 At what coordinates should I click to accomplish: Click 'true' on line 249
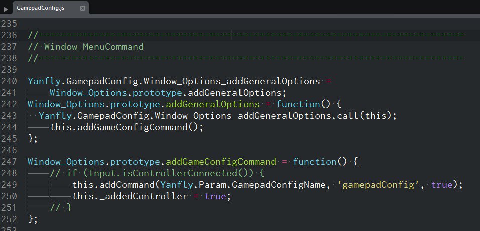click(x=441, y=185)
